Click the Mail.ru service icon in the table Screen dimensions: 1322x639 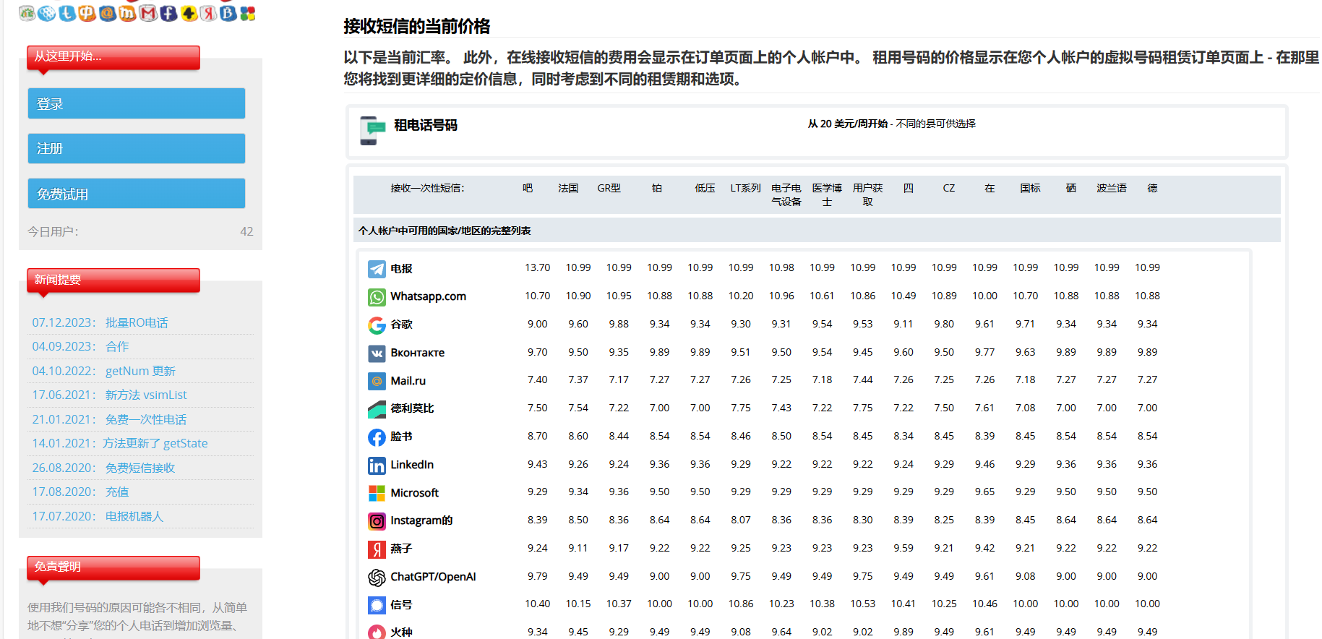[377, 381]
